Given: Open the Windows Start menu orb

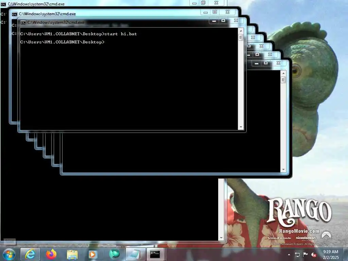Looking at the screenshot, I should click(8, 254).
